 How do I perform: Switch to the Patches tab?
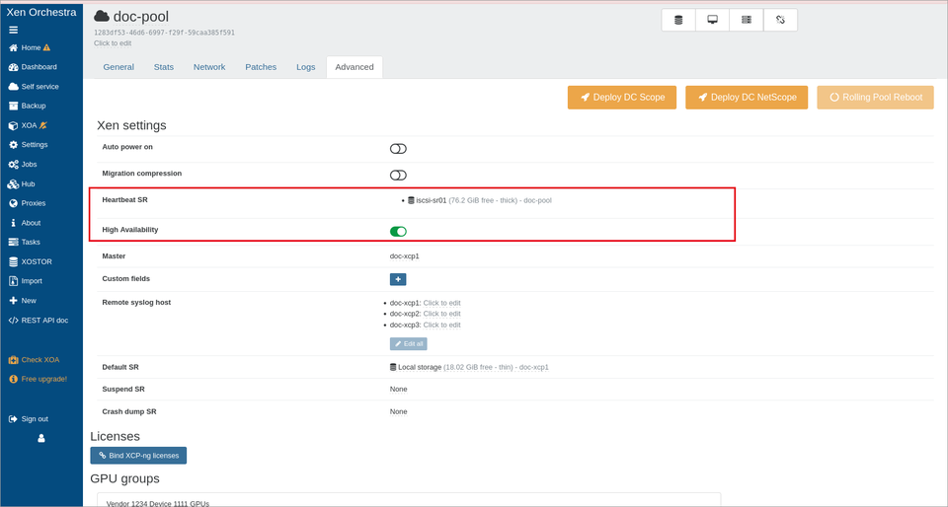tap(261, 67)
